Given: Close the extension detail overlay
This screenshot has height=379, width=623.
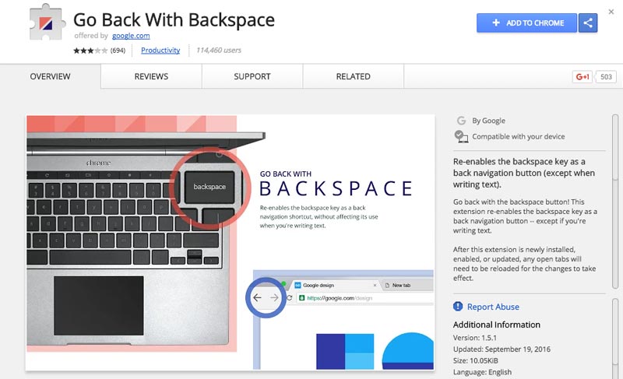Looking at the screenshot, I should 611,12.
